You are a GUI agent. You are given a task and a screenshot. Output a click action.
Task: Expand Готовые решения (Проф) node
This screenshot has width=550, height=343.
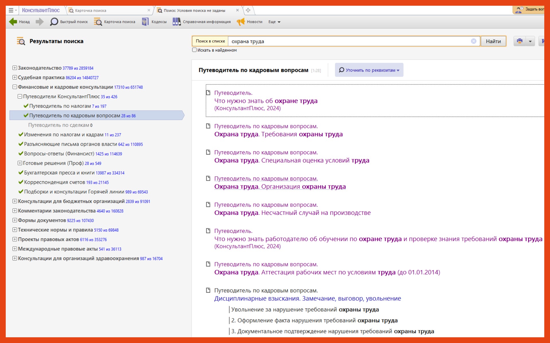coord(20,163)
